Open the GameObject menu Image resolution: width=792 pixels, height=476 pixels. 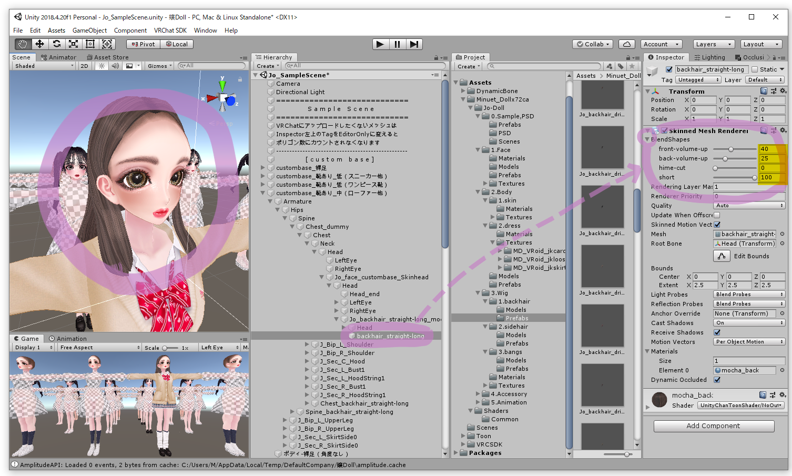89,31
